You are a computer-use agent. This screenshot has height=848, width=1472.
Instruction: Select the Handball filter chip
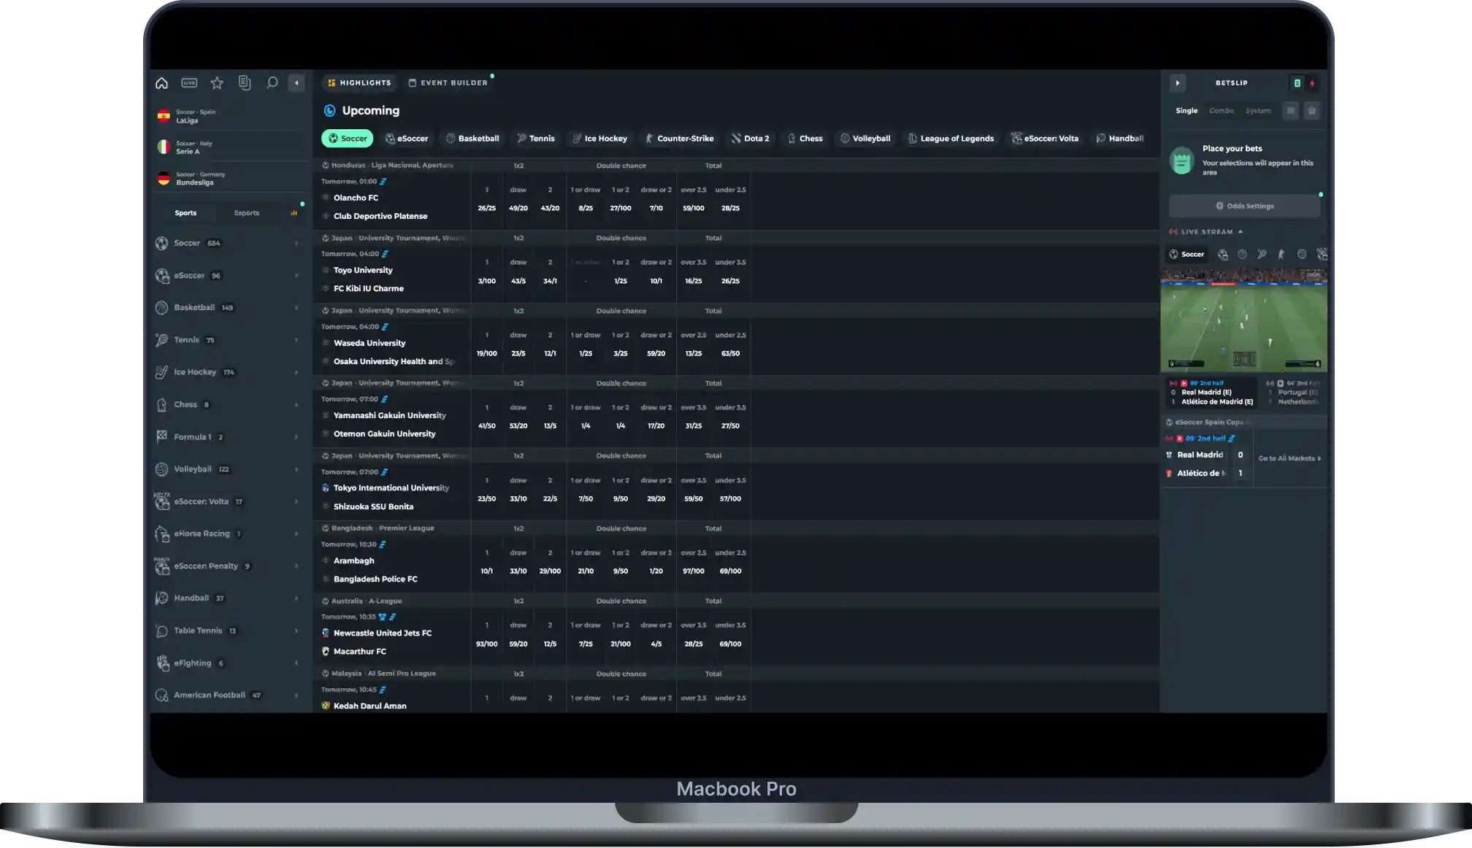1119,139
